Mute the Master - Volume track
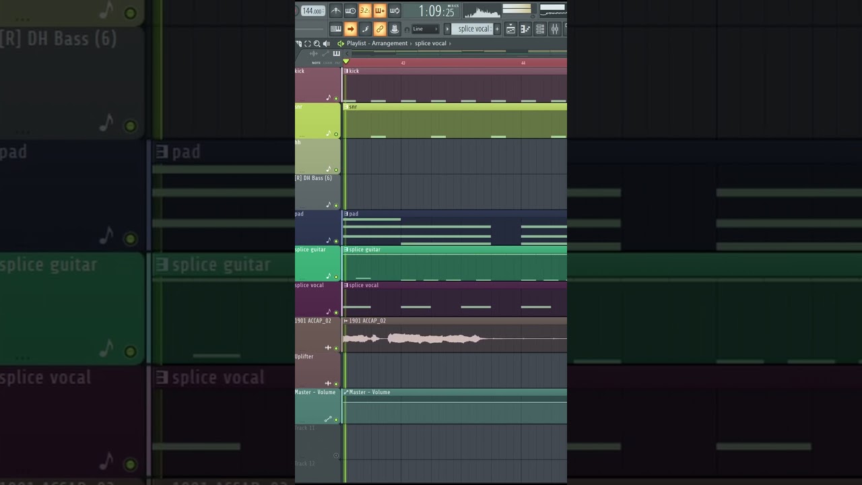The width and height of the screenshot is (862, 485). (x=336, y=420)
